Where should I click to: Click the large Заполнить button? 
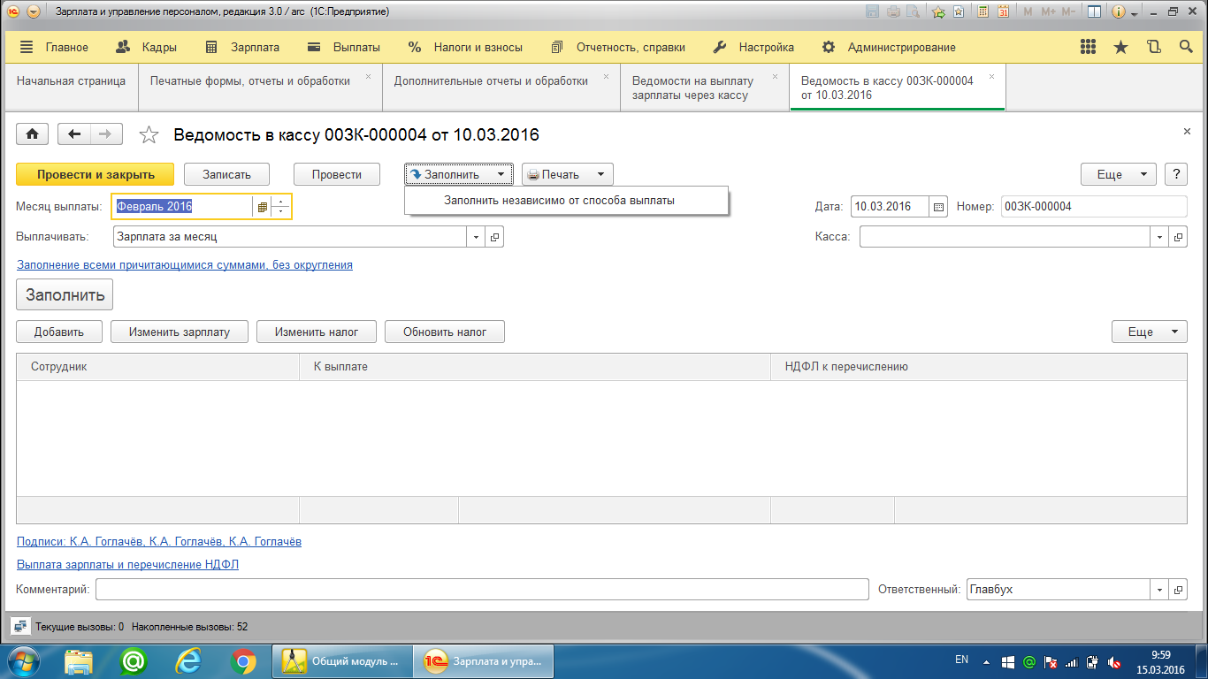point(65,294)
